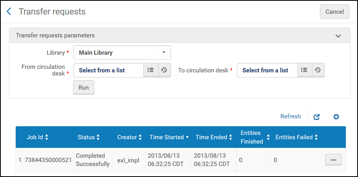Run the transfer requests job
The height and width of the screenshot is (177, 358).
click(84, 87)
